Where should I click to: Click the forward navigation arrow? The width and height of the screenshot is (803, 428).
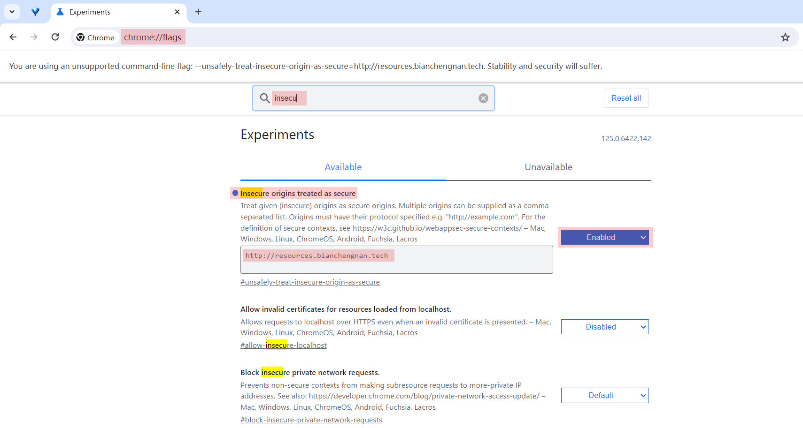(x=34, y=37)
